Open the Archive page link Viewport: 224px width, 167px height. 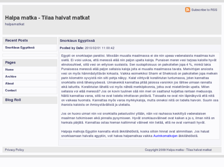[11, 77]
